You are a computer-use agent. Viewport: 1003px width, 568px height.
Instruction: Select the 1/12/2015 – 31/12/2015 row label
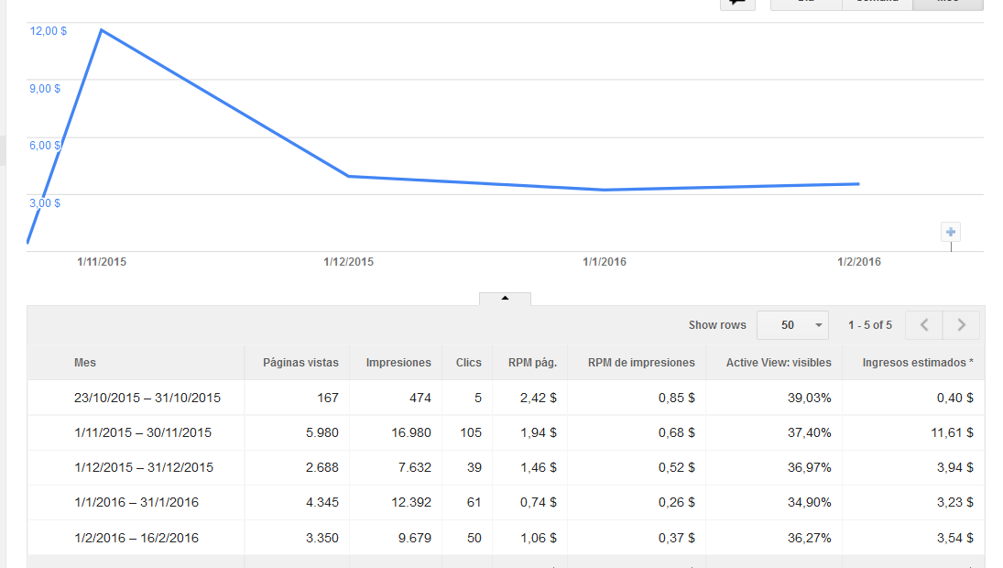click(x=144, y=467)
